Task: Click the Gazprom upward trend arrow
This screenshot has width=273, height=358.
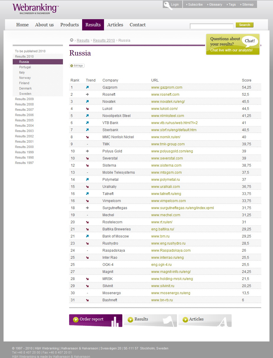Action: click(87, 87)
